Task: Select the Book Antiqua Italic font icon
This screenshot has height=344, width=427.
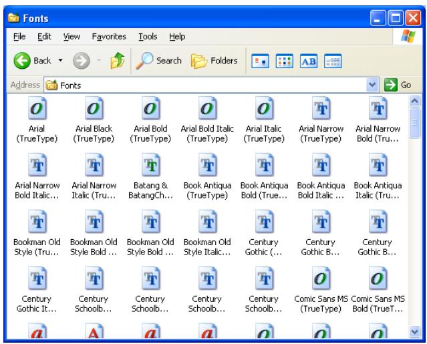Action: [x=378, y=165]
